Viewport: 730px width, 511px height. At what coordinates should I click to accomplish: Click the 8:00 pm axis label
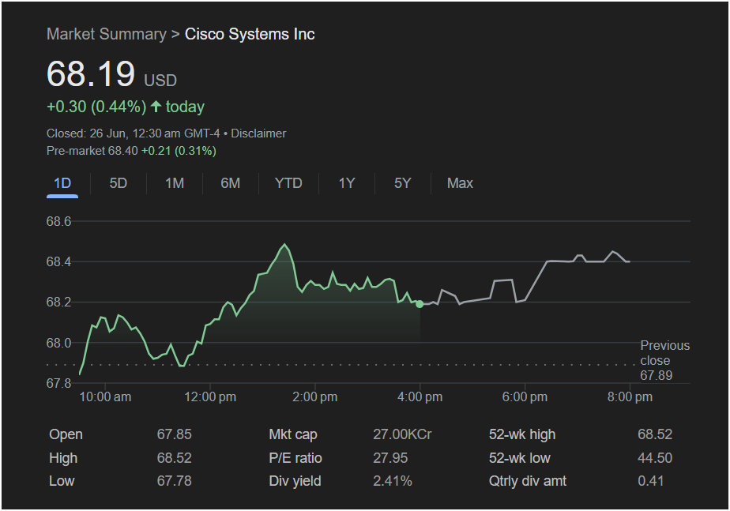(x=630, y=397)
